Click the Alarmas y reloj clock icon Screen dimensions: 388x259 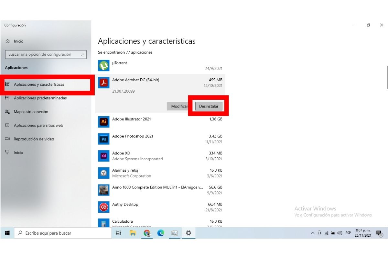click(104, 173)
